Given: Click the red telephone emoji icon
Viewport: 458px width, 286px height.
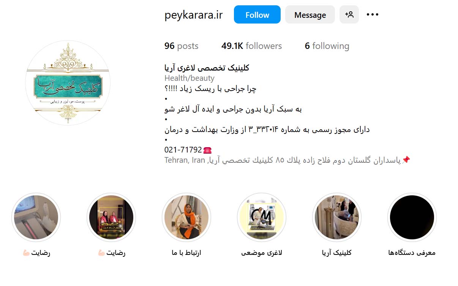Looking at the screenshot, I should point(207,150).
